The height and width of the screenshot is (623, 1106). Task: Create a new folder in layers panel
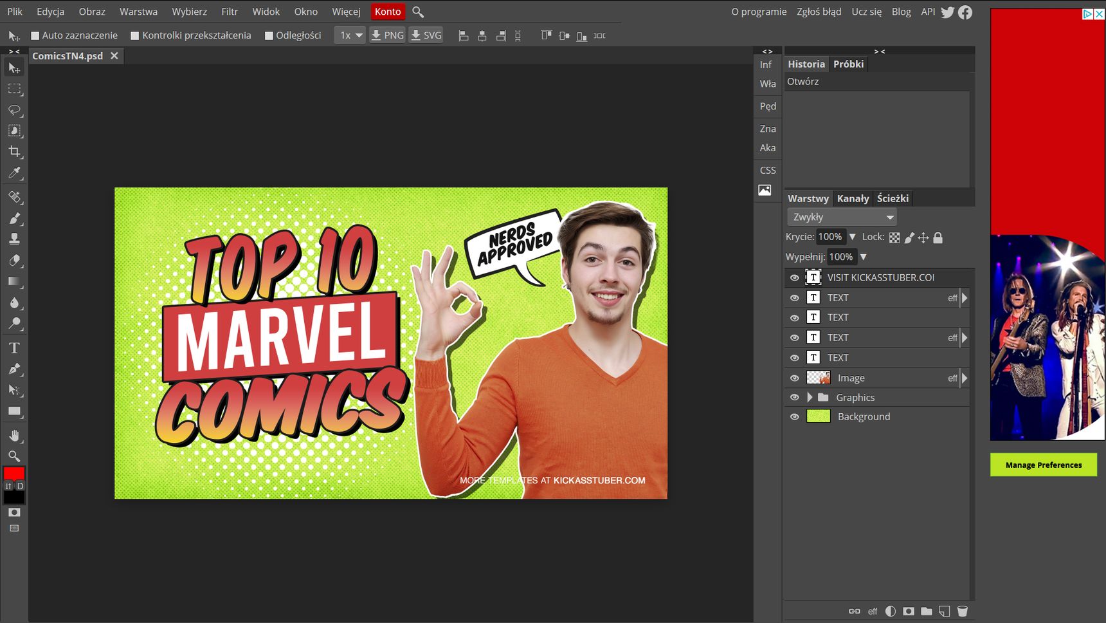coord(927,611)
